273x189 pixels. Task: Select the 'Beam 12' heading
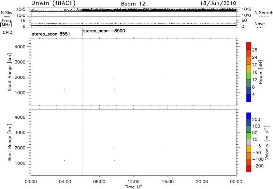pyautogui.click(x=133, y=4)
